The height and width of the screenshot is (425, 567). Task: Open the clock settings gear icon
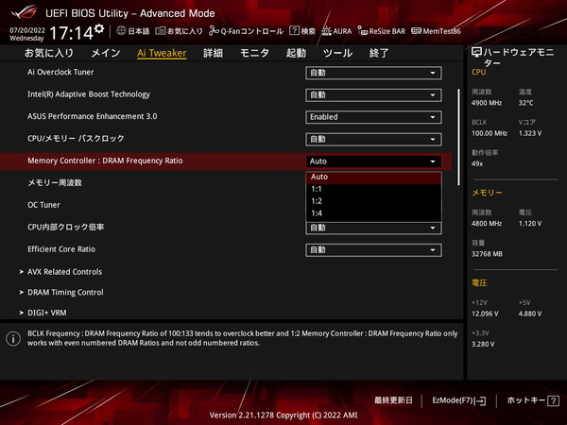(99, 28)
